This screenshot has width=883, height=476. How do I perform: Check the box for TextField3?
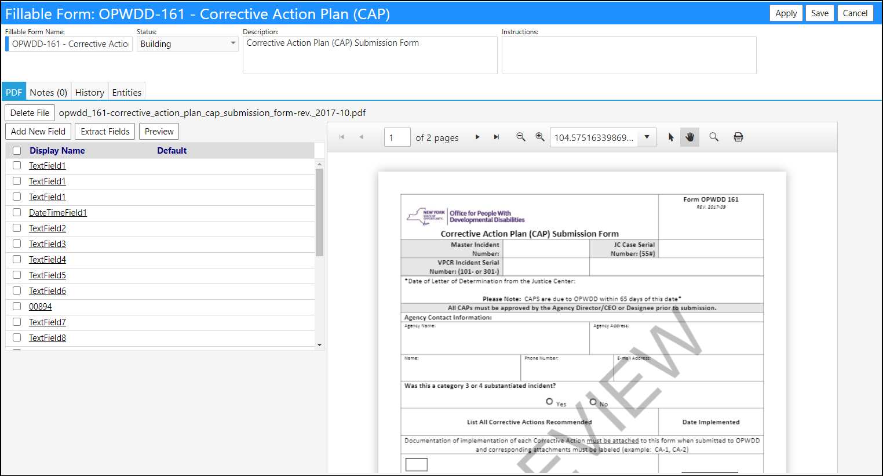[17, 244]
